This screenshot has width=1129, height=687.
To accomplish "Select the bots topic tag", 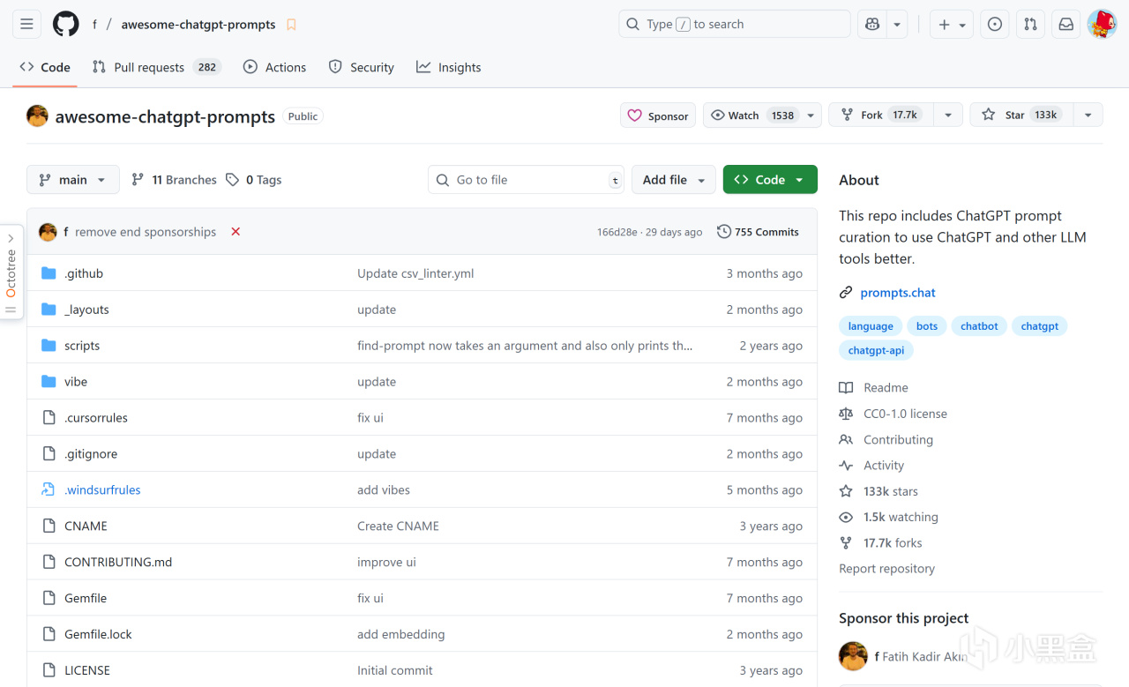I will [x=927, y=326].
